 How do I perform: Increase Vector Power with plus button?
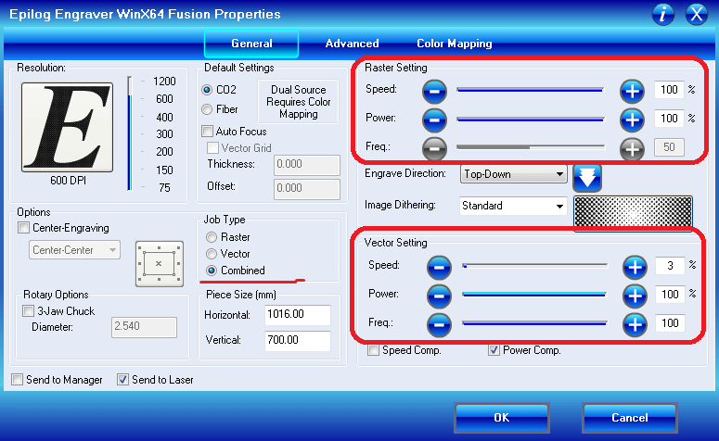635,296
